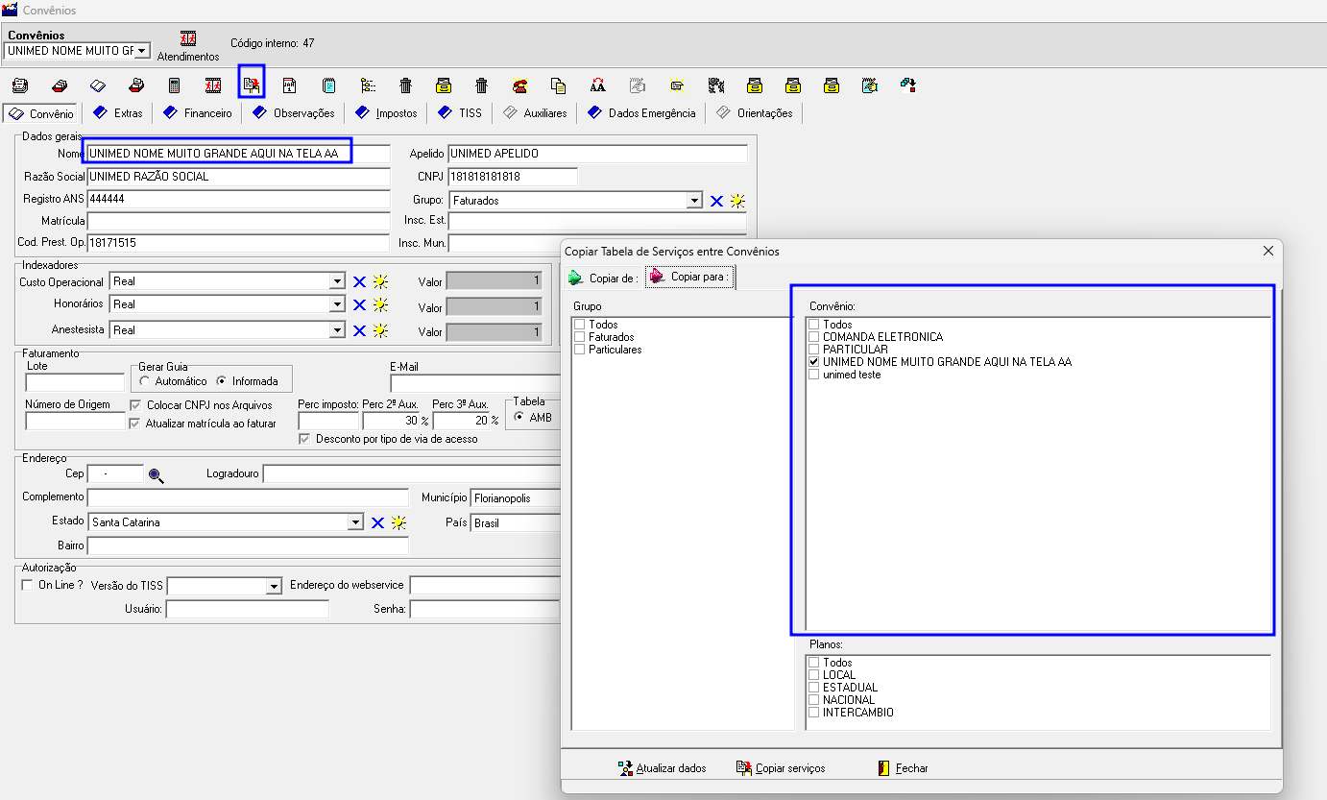Click the sun icon beside Honorários
The width and height of the screenshot is (1327, 800).
click(380, 304)
